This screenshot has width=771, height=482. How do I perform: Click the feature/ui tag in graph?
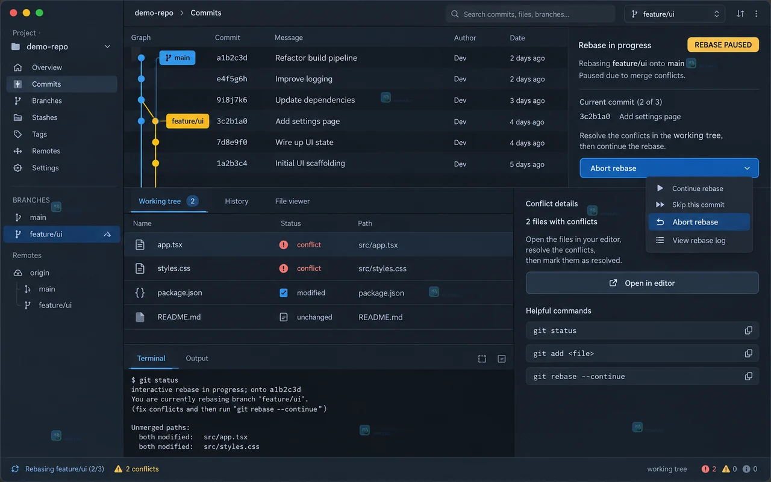(x=187, y=121)
